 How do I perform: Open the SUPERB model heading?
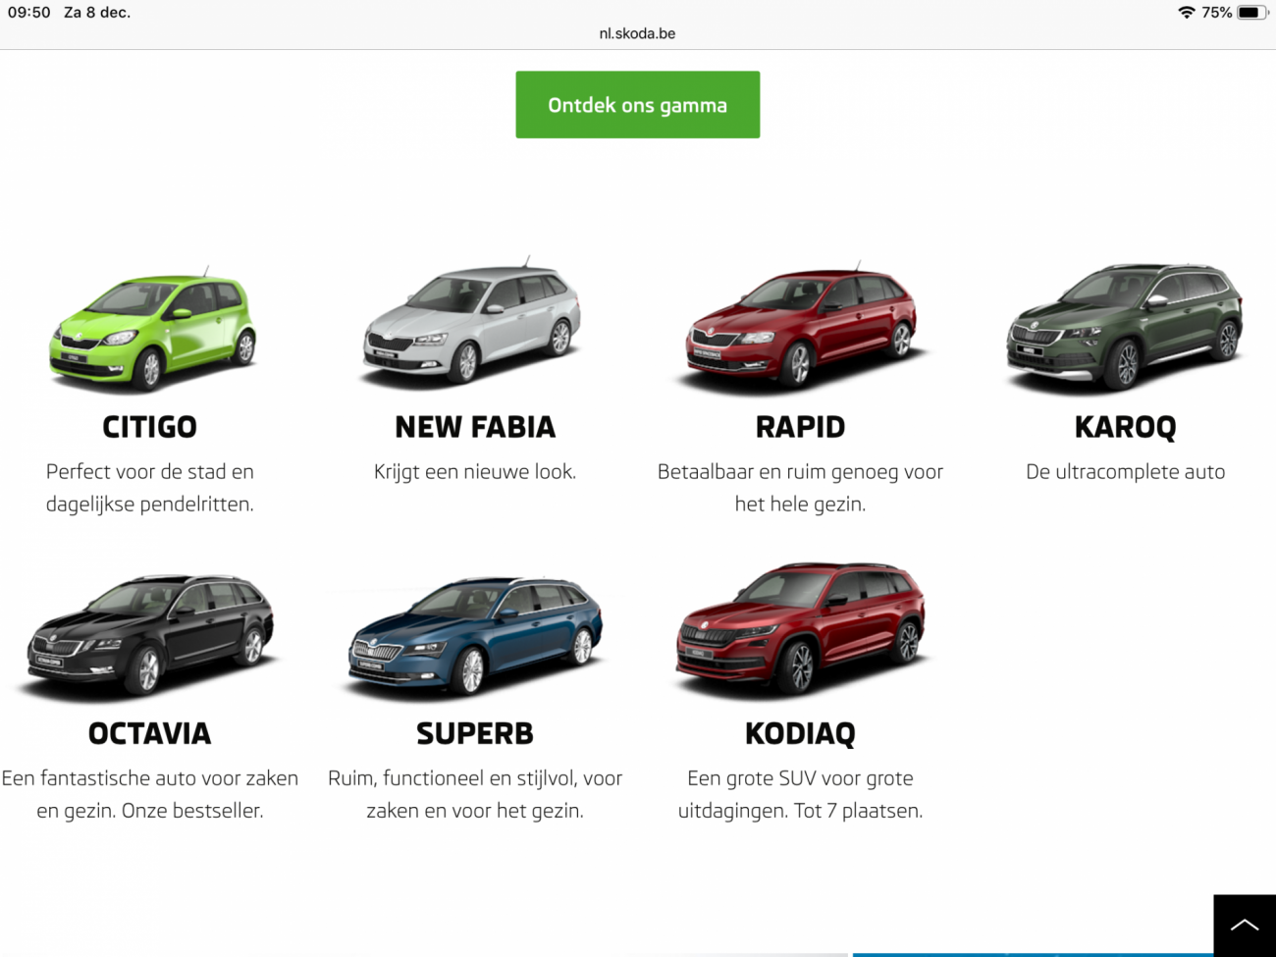(x=475, y=733)
